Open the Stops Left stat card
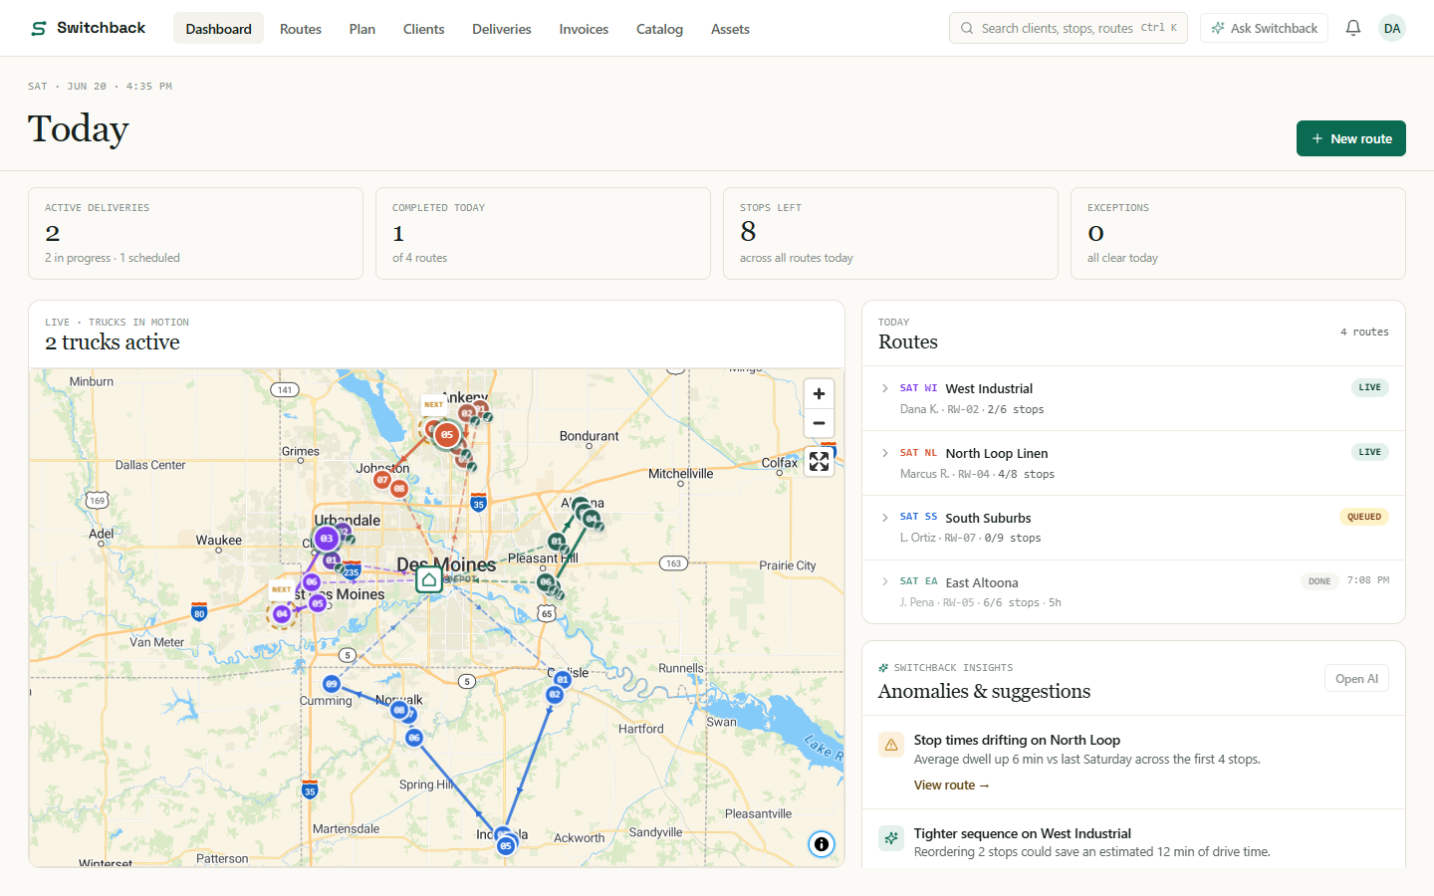Viewport: 1434px width, 896px height. 890,233
